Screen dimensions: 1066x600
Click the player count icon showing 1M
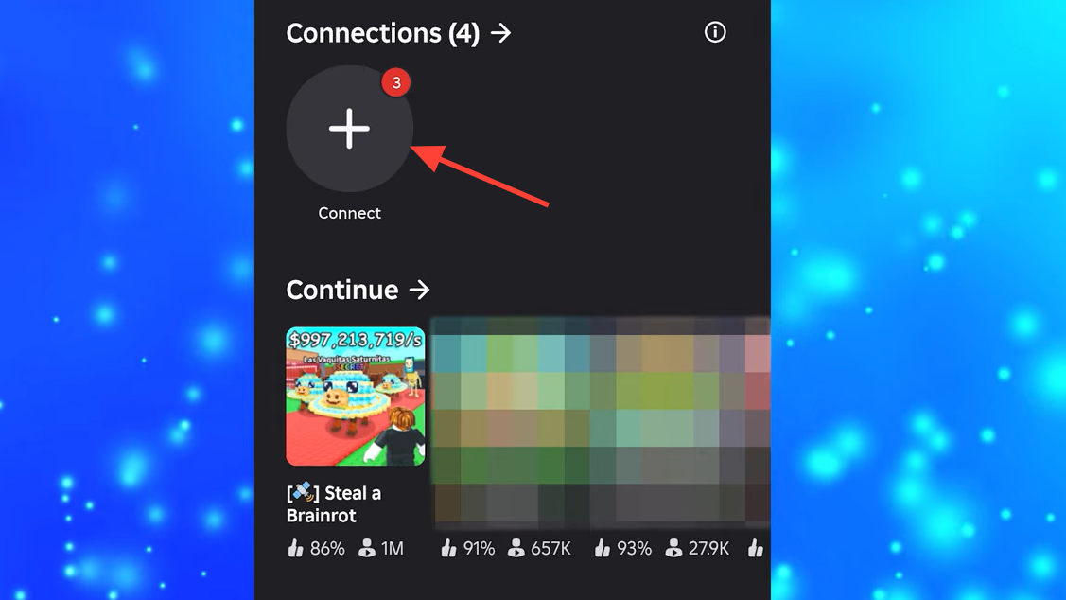coord(366,548)
